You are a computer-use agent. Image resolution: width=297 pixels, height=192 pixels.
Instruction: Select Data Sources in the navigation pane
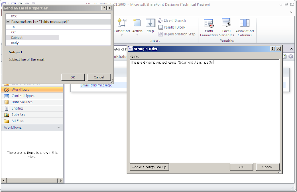point(33,102)
